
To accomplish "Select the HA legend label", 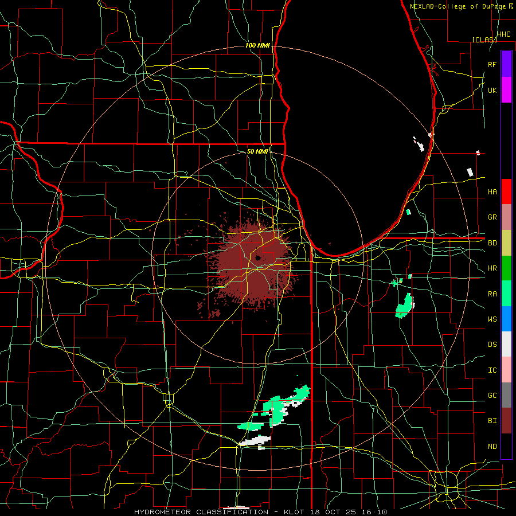I will (x=492, y=192).
